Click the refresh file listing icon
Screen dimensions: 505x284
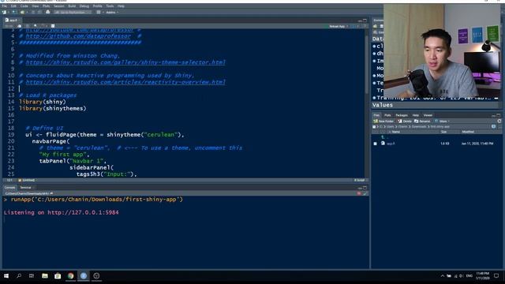coord(499,121)
